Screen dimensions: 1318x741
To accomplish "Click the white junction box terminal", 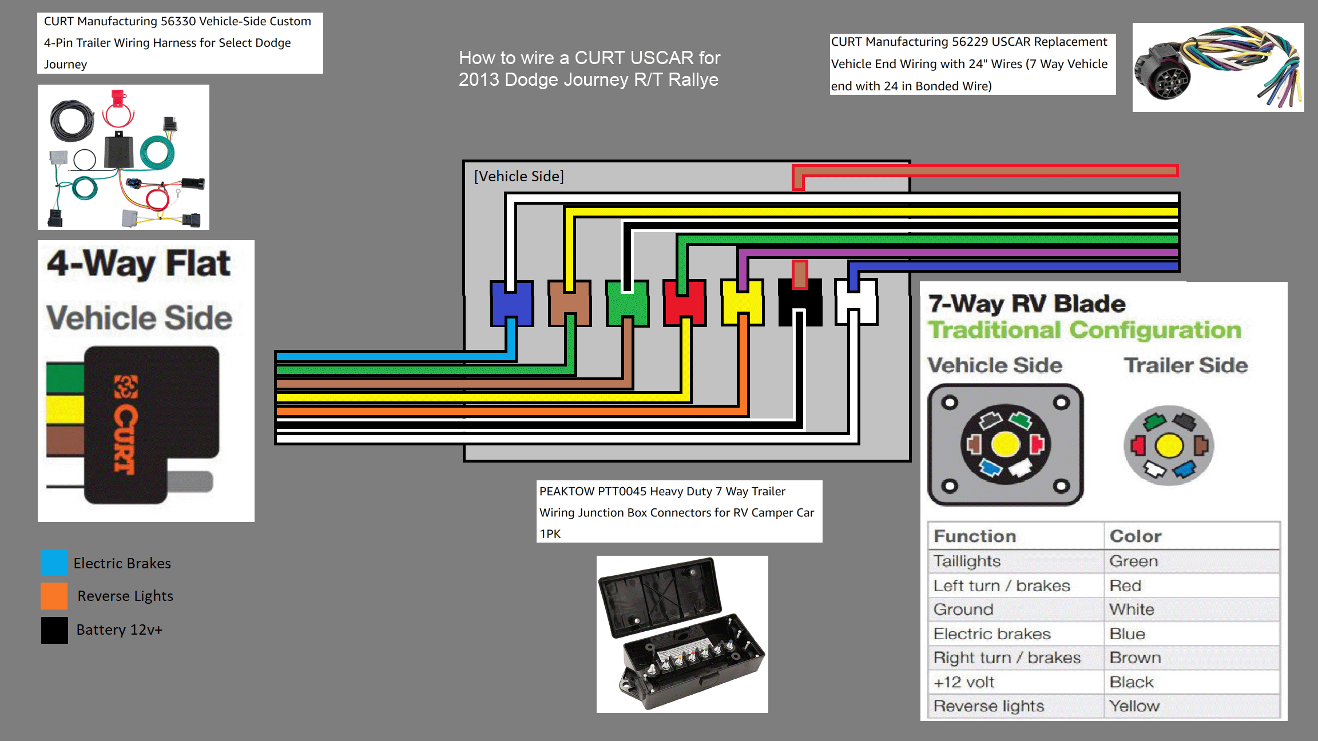I will (856, 303).
